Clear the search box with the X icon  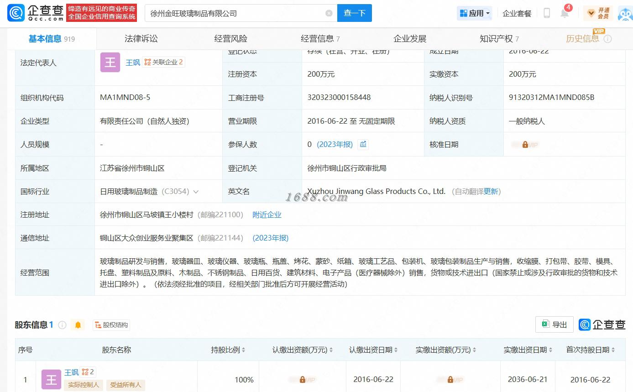(x=329, y=13)
